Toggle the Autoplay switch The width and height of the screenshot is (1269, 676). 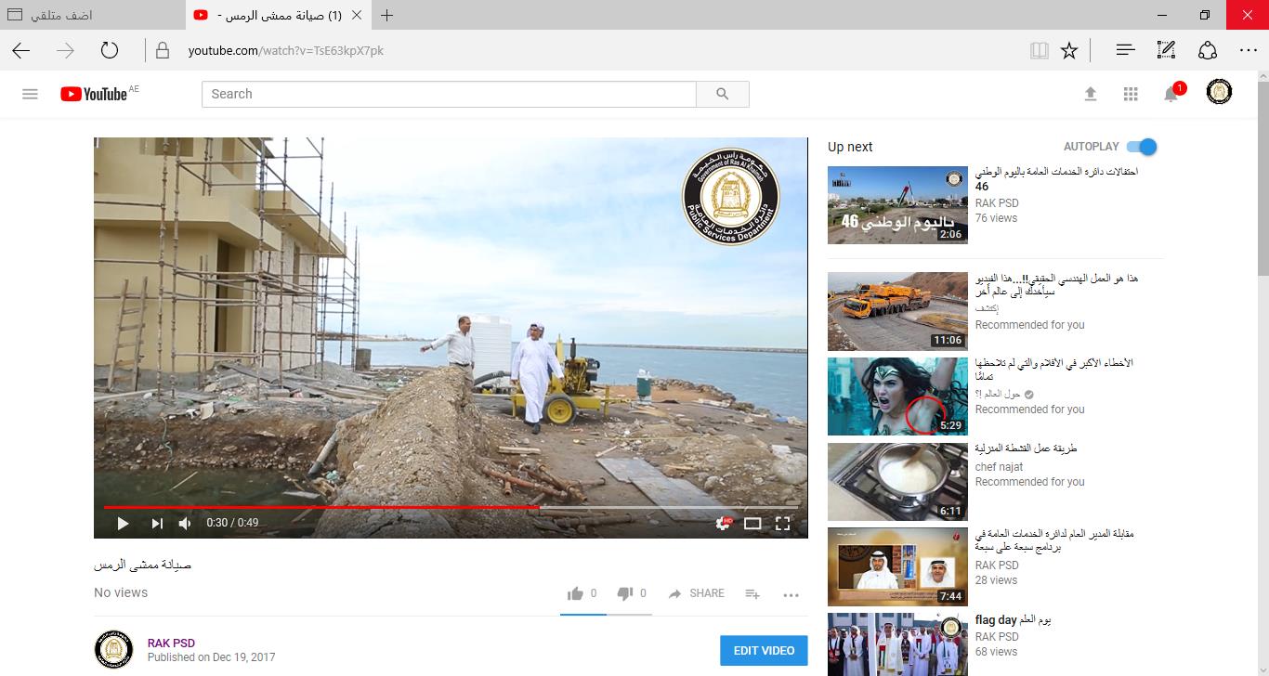pyautogui.click(x=1142, y=147)
